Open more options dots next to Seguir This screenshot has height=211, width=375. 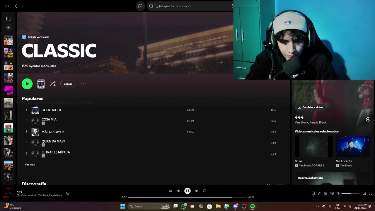point(83,84)
